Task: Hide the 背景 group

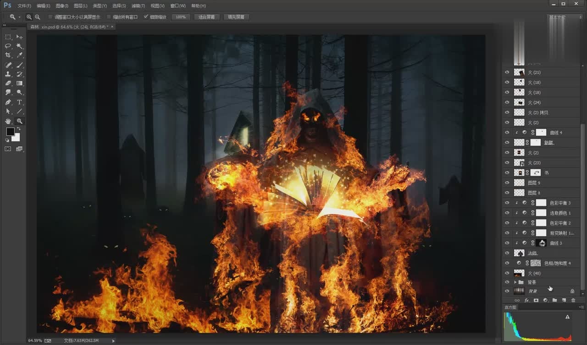Action: click(x=507, y=282)
